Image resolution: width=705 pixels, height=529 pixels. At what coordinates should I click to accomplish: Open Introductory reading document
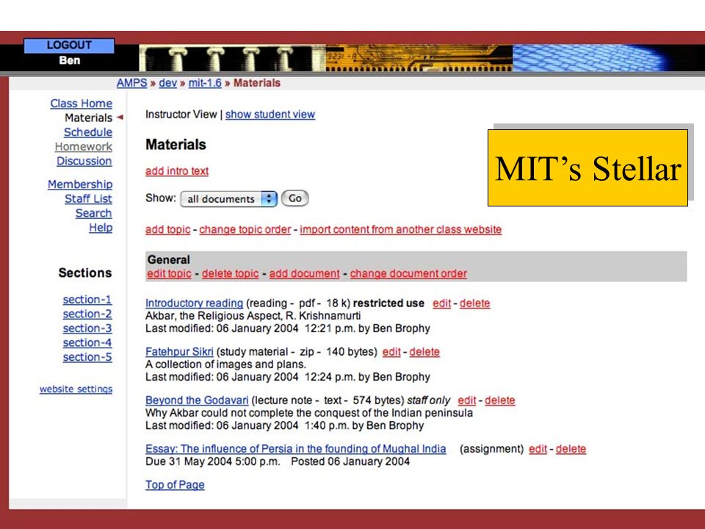(x=194, y=303)
